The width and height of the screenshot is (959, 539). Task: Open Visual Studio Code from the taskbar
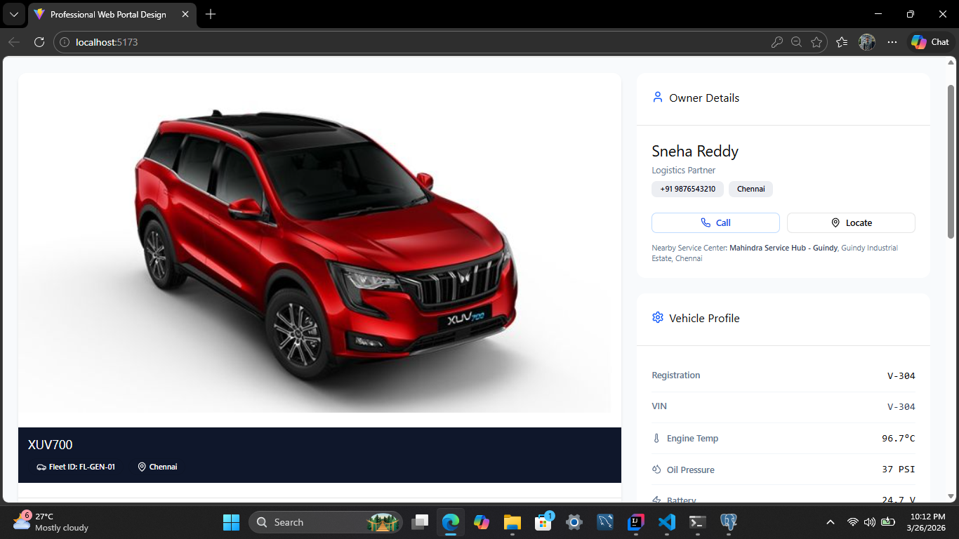point(667,522)
